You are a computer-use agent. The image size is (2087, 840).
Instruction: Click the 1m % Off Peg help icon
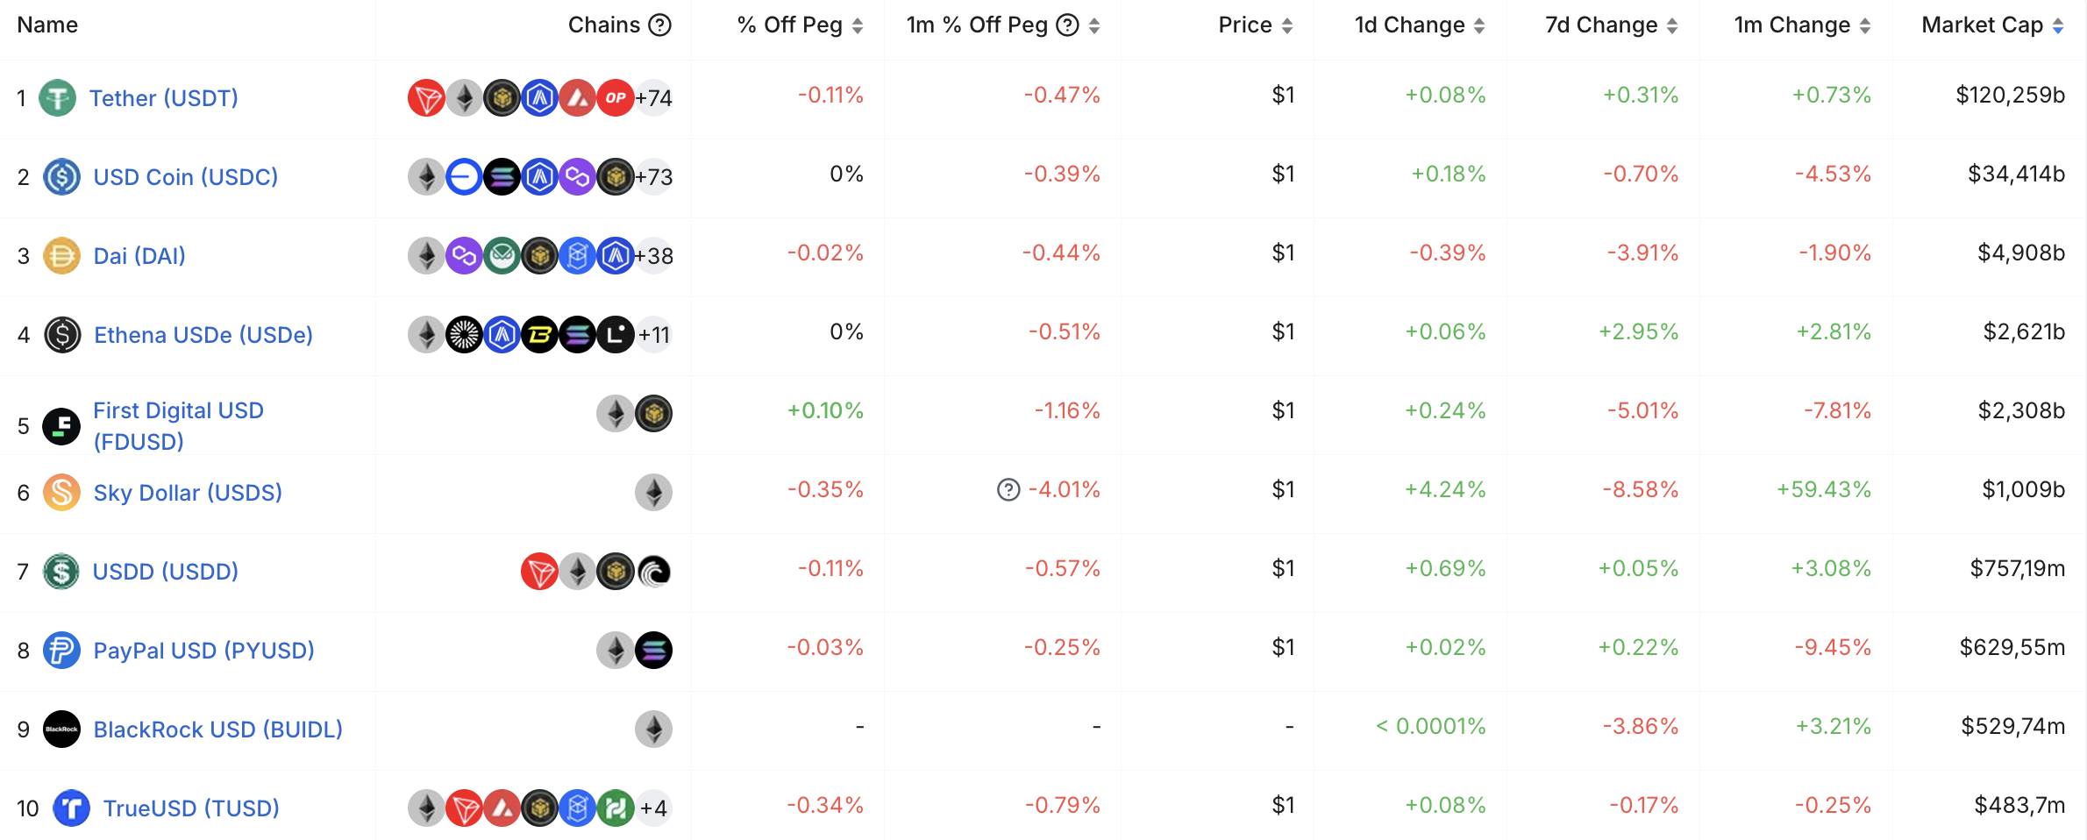(x=1067, y=25)
